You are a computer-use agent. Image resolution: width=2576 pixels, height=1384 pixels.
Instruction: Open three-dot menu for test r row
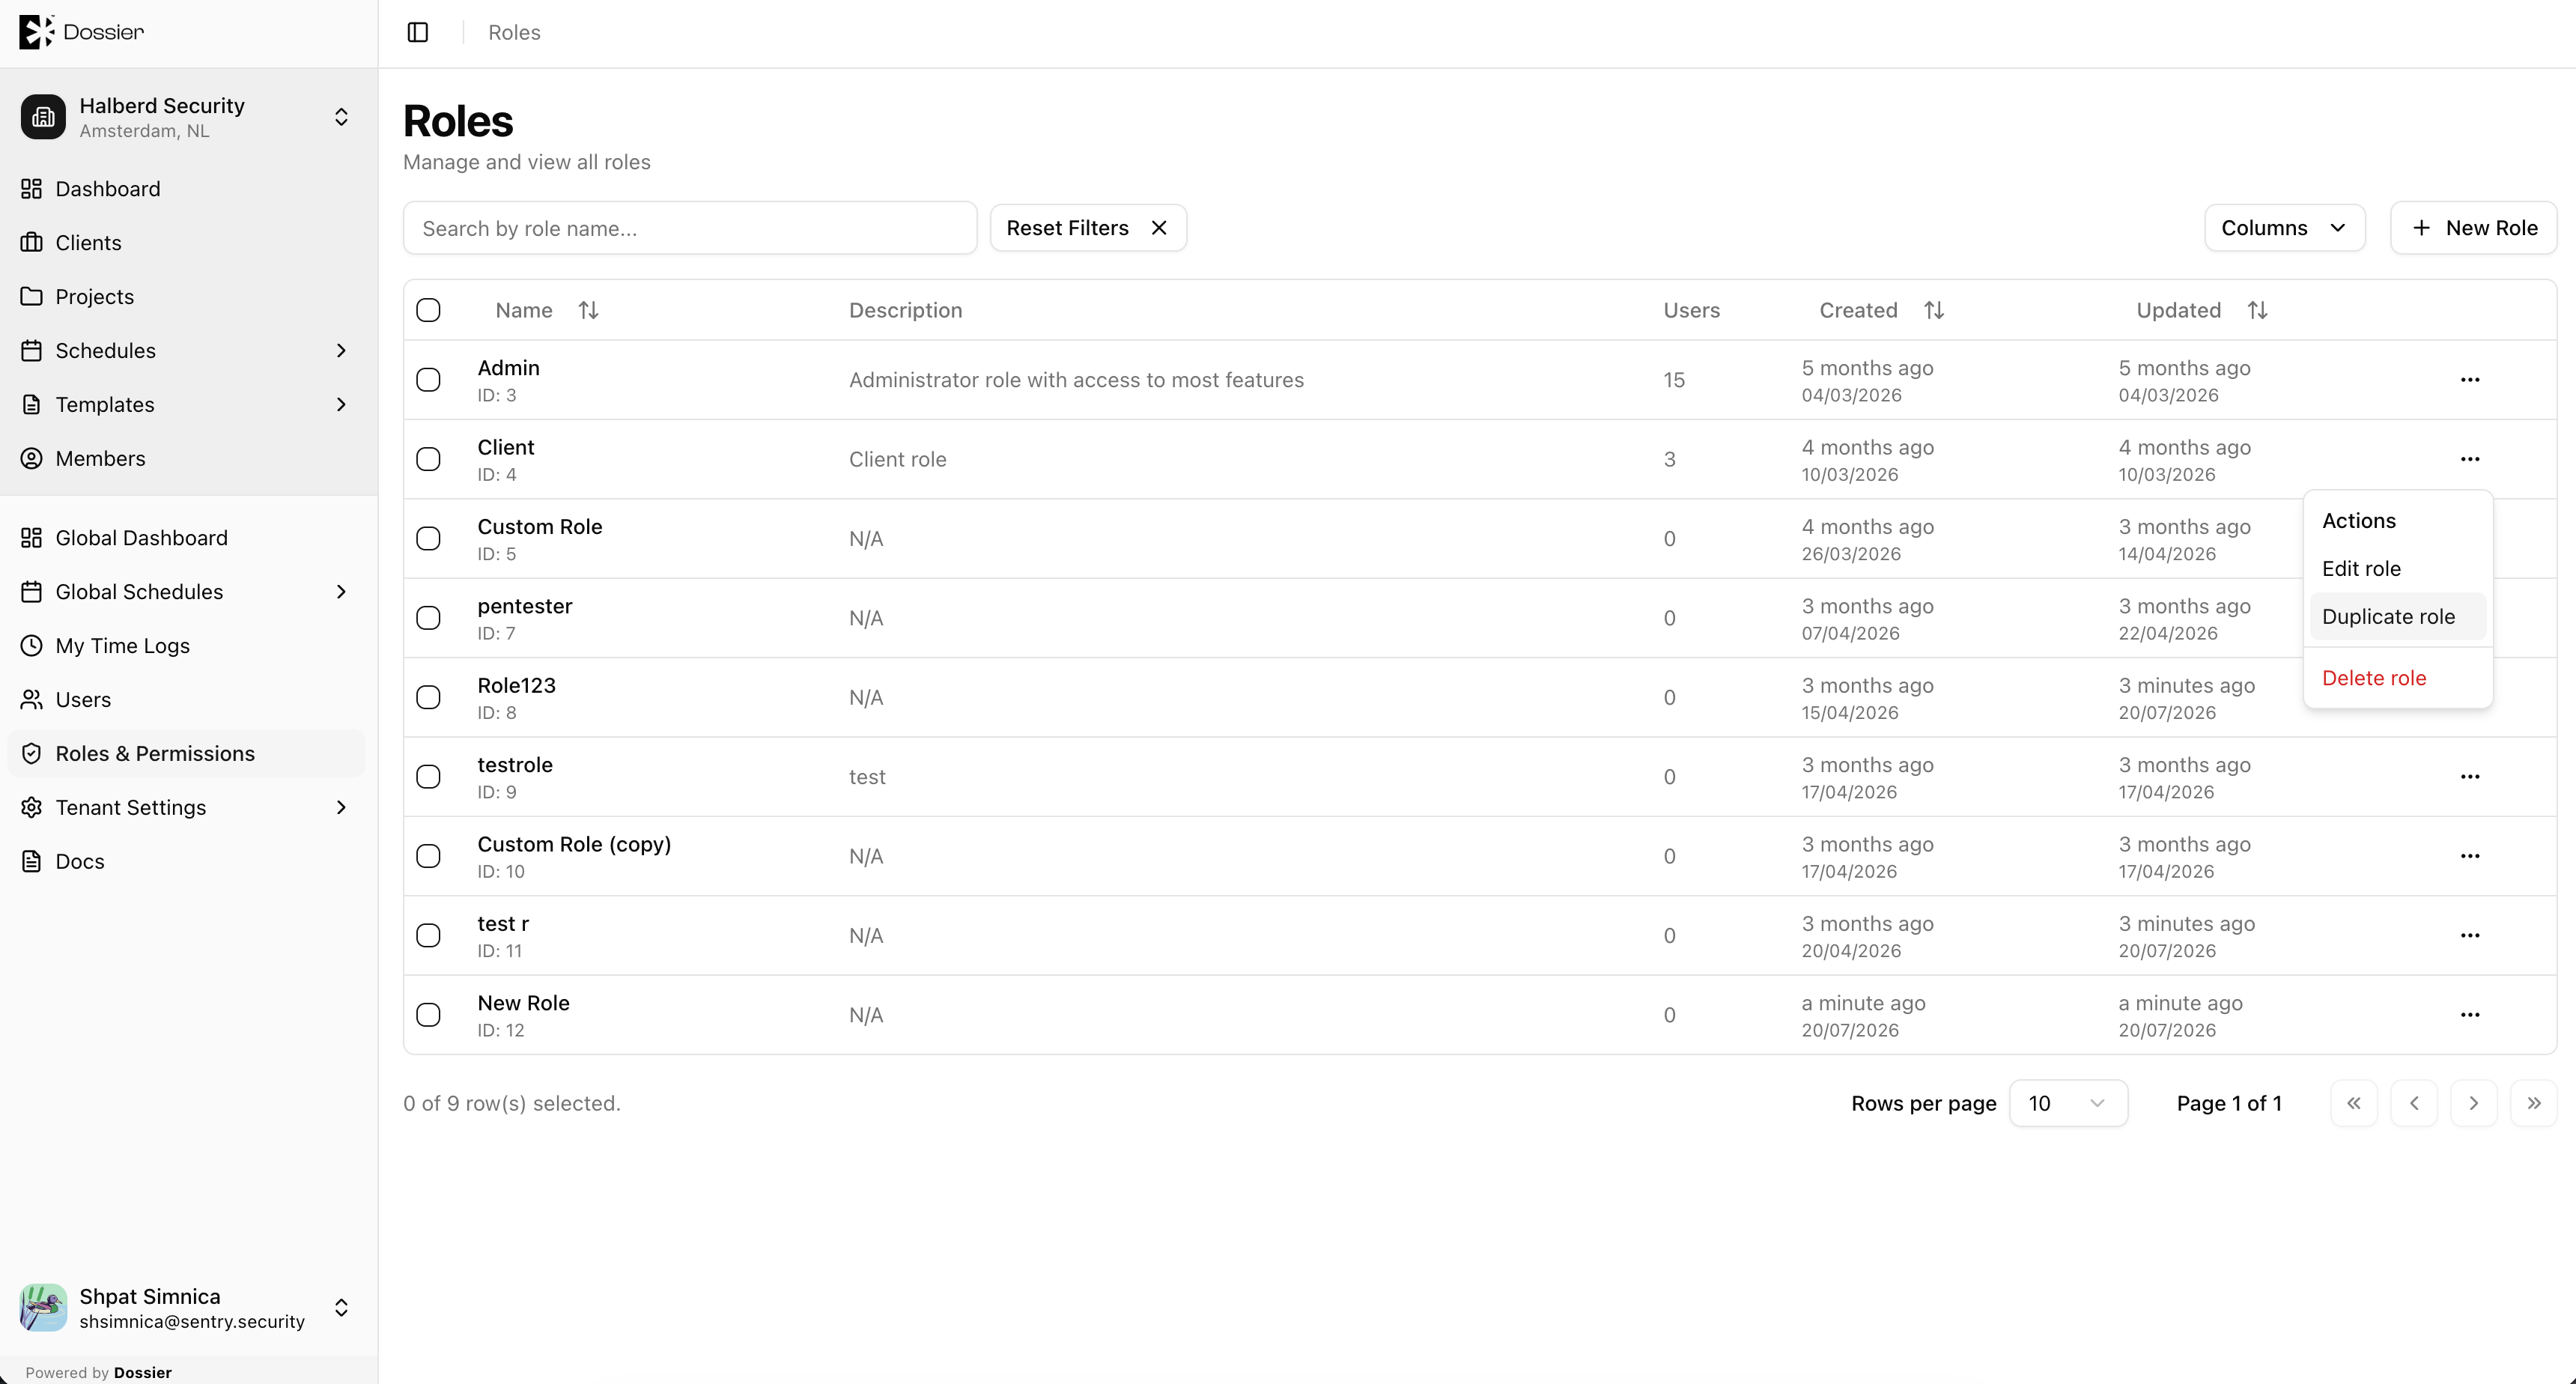pos(2469,936)
